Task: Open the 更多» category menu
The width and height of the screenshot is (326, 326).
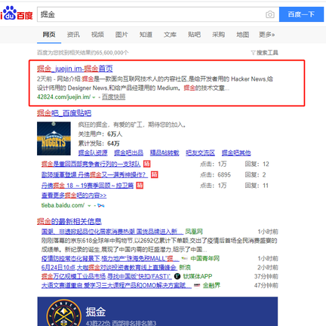Action: coord(267,35)
